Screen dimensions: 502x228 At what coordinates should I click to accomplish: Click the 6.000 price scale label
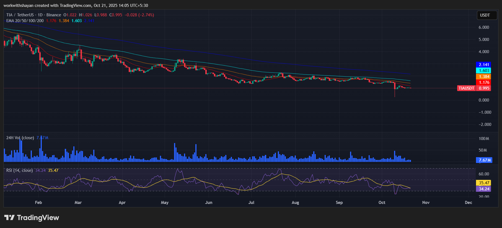pyautogui.click(x=484, y=27)
